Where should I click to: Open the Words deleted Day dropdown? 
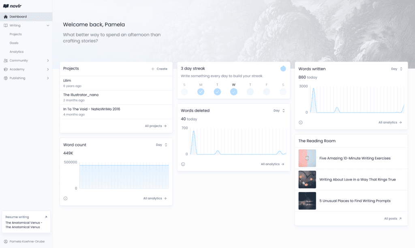tap(279, 110)
